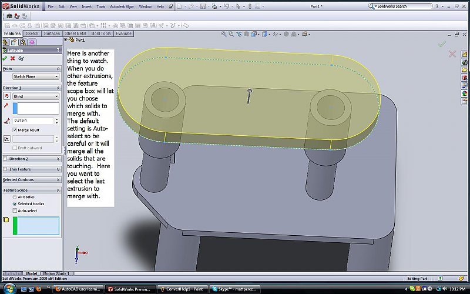Image resolution: width=470 pixels, height=294 pixels.
Task: Click the reverse direction icon beside Blind
Action: point(6,96)
